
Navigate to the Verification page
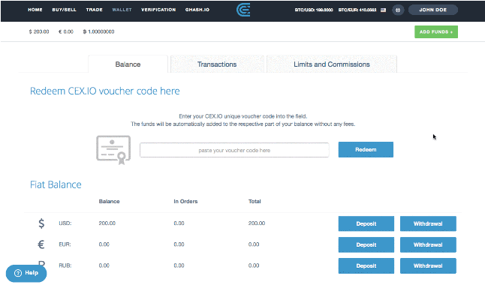pyautogui.click(x=158, y=10)
